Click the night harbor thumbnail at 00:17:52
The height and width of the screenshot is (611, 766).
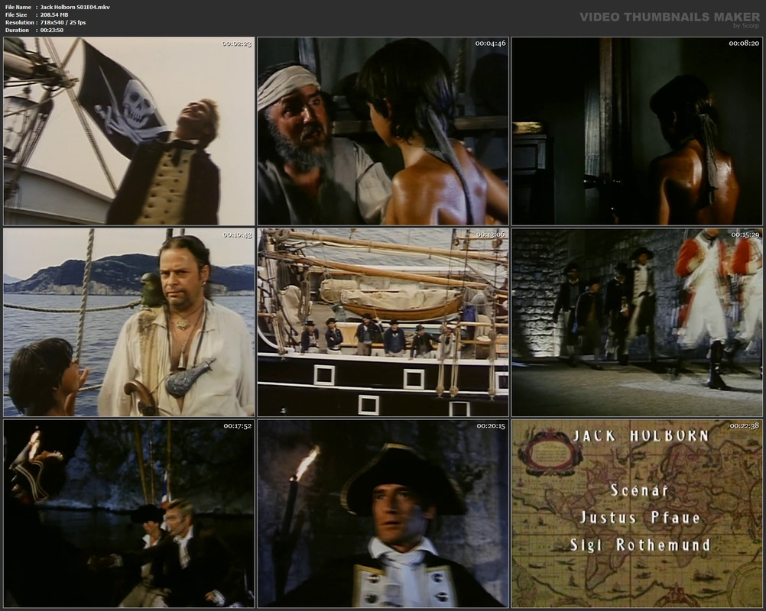pyautogui.click(x=129, y=513)
